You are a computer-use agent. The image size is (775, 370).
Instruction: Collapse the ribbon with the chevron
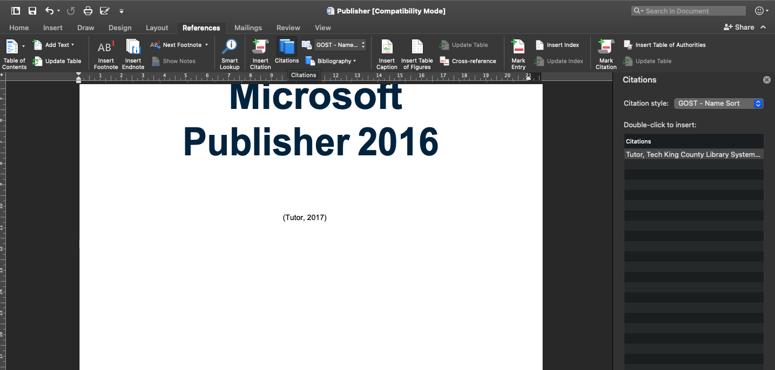[763, 27]
